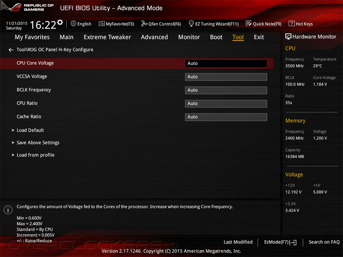
Task: Click Last Modified button
Action: tap(238, 242)
